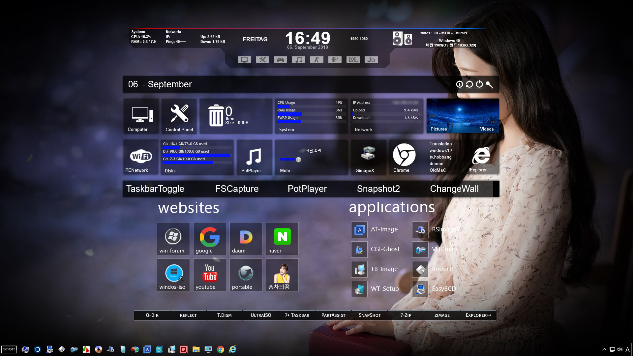Open the Pictures folder link
Viewport: 633px width, 356px height.
[x=438, y=129]
